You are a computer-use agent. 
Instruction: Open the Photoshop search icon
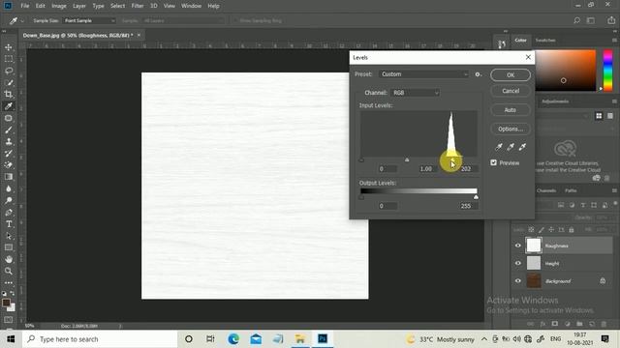pos(577,20)
